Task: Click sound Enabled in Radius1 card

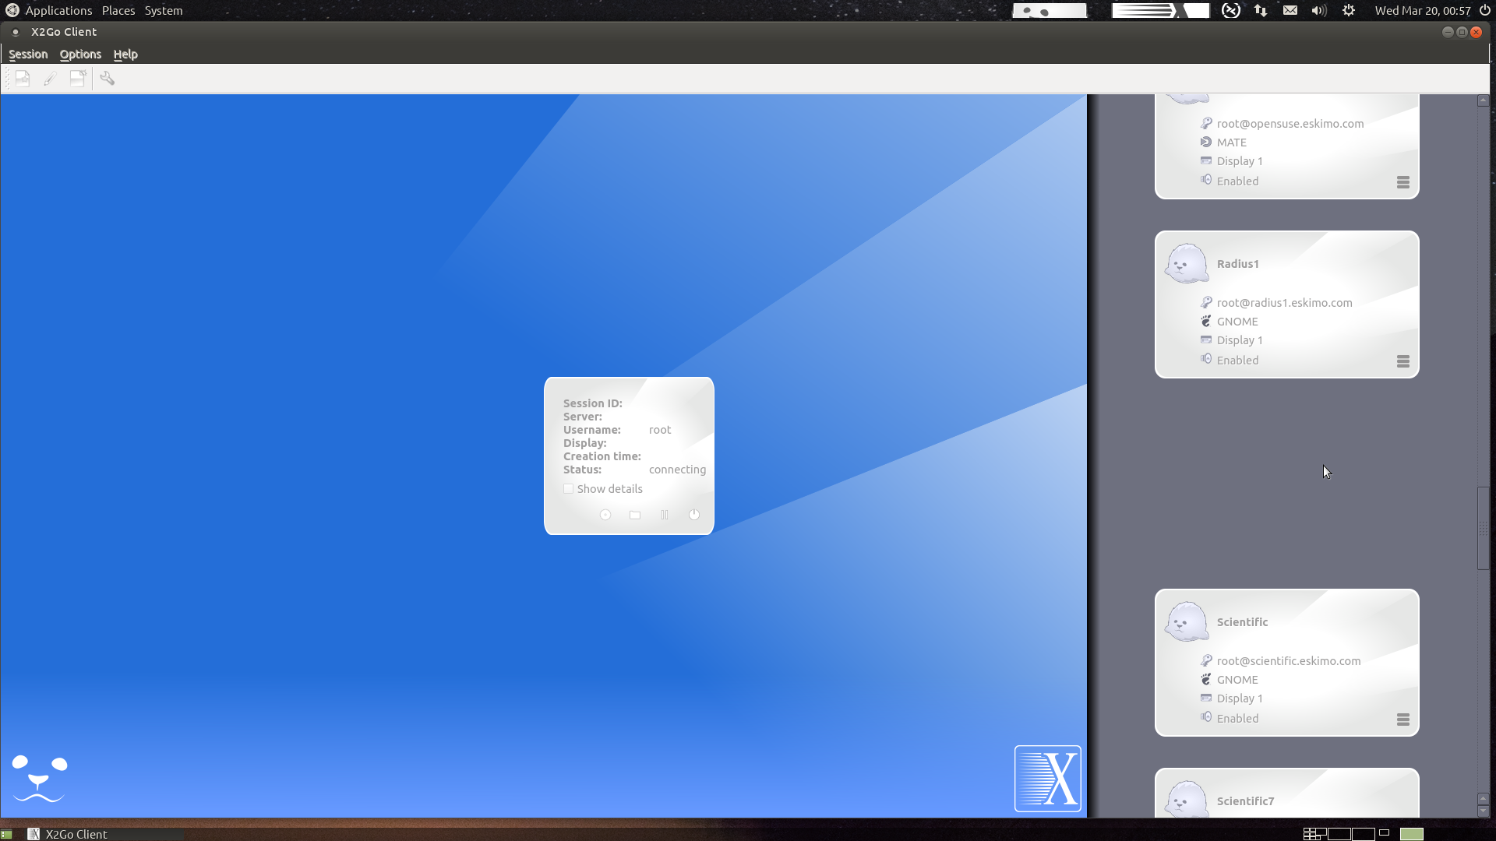Action: (x=1237, y=361)
